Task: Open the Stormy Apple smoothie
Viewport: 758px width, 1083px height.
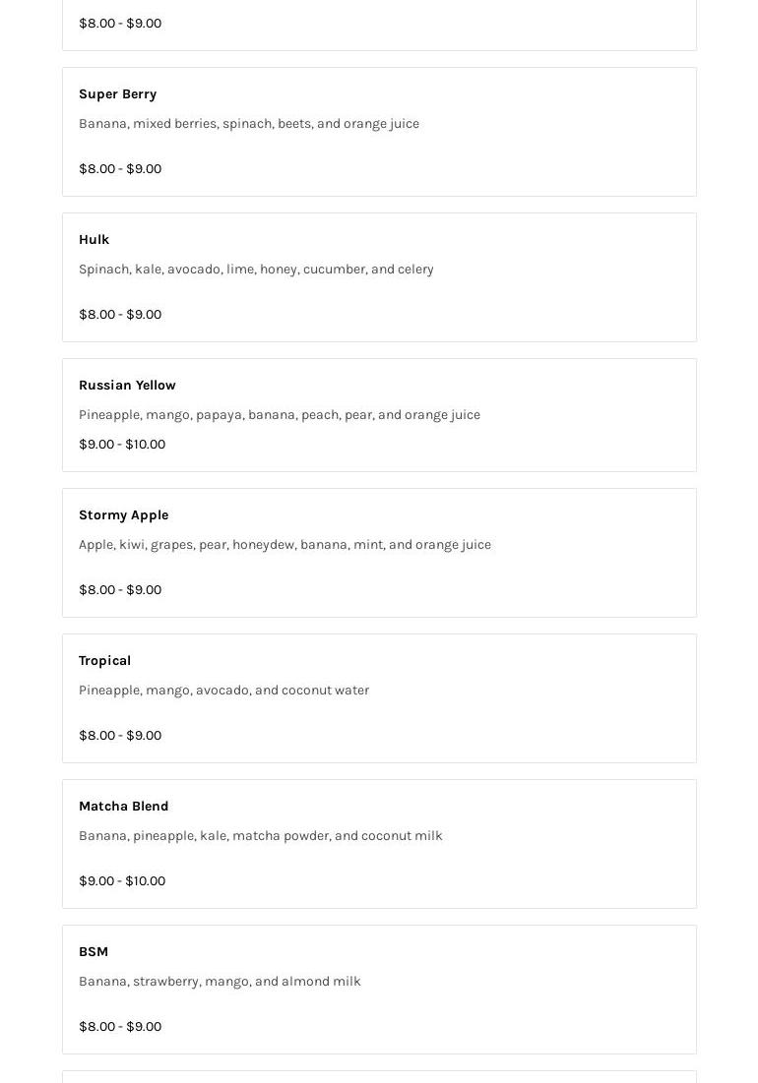Action: point(123,515)
